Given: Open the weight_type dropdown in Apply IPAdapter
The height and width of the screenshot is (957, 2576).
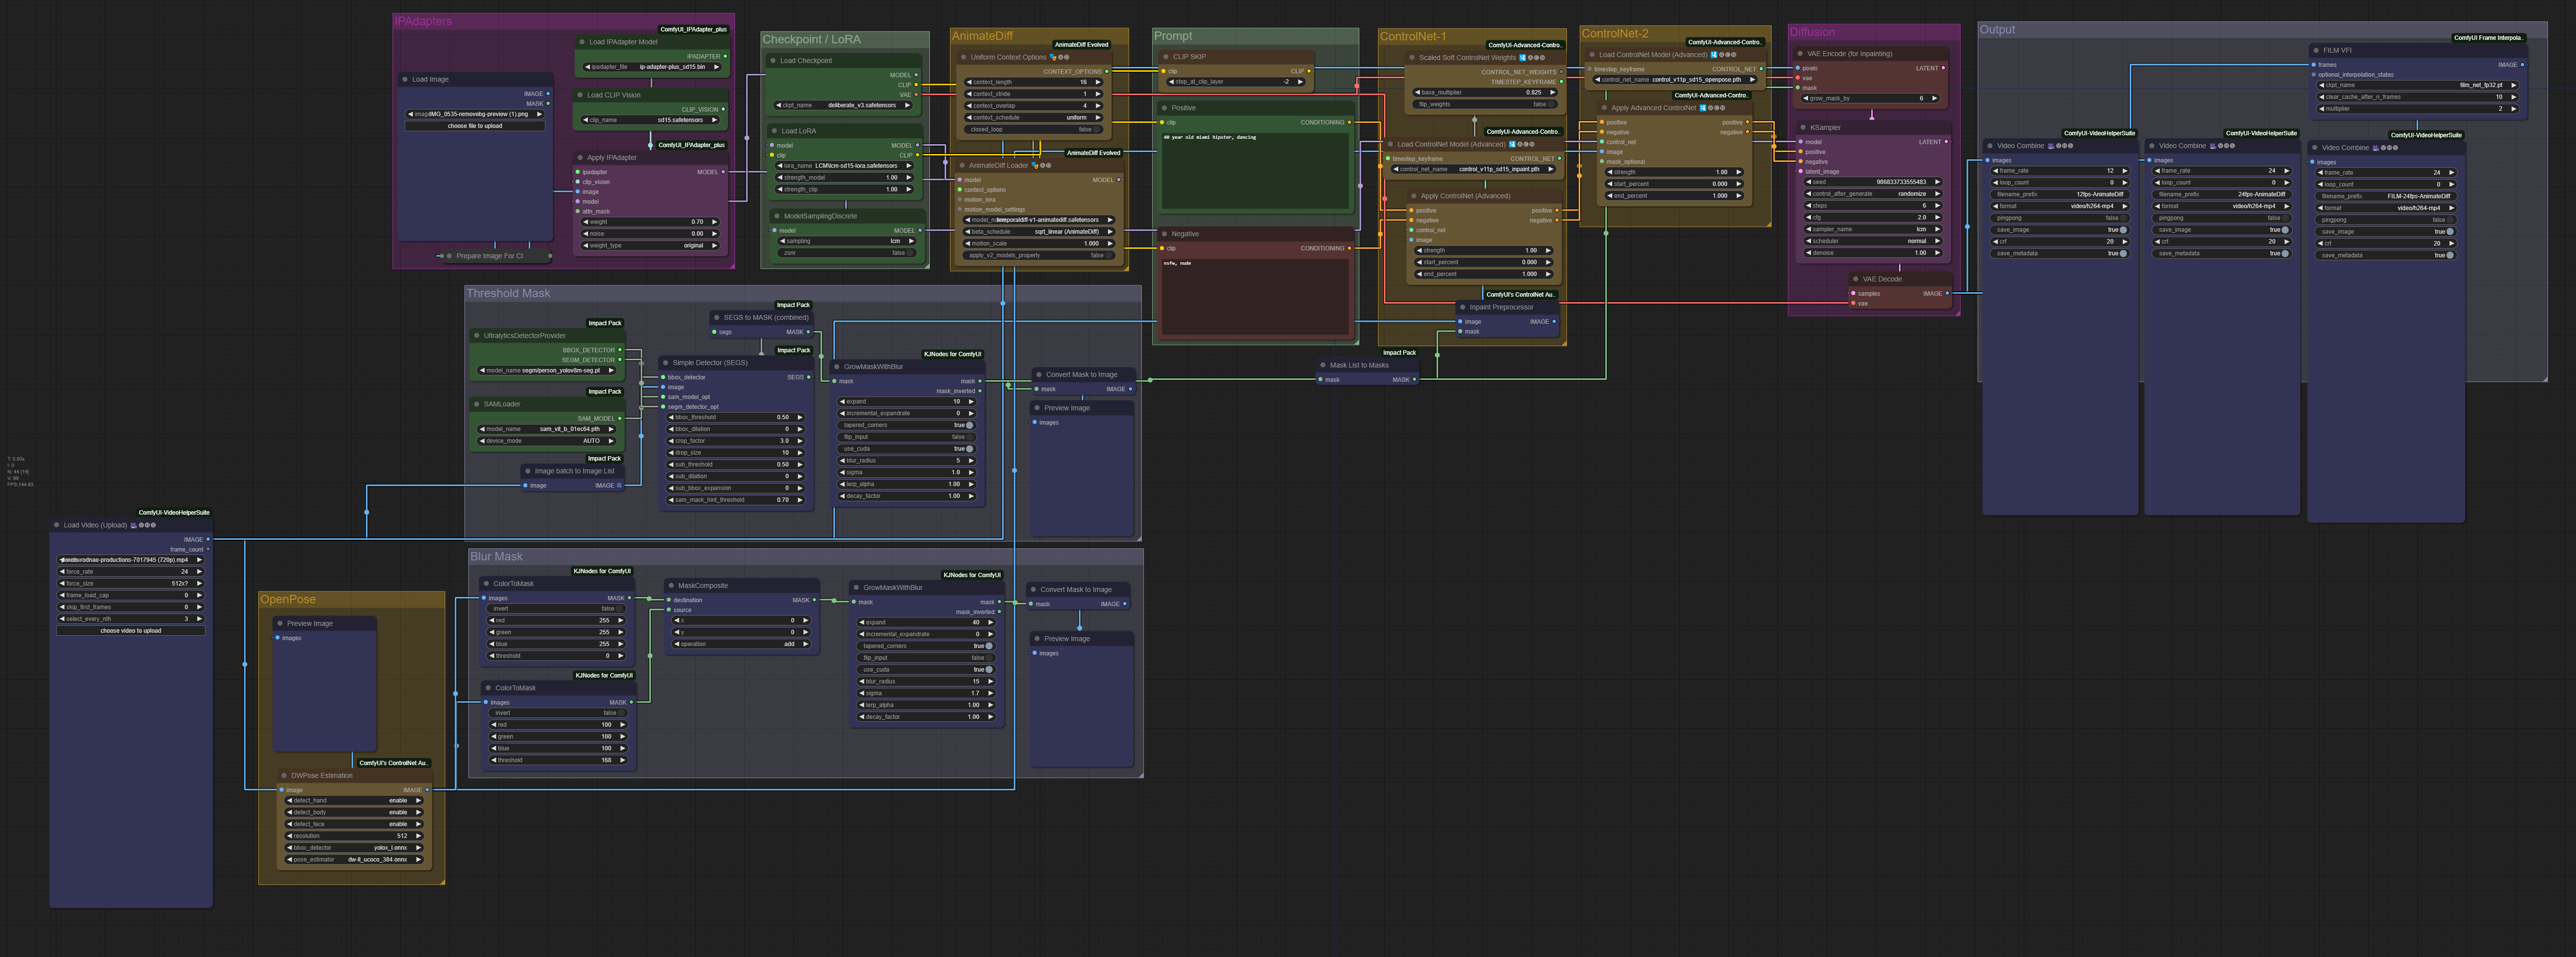Looking at the screenshot, I should [x=651, y=245].
